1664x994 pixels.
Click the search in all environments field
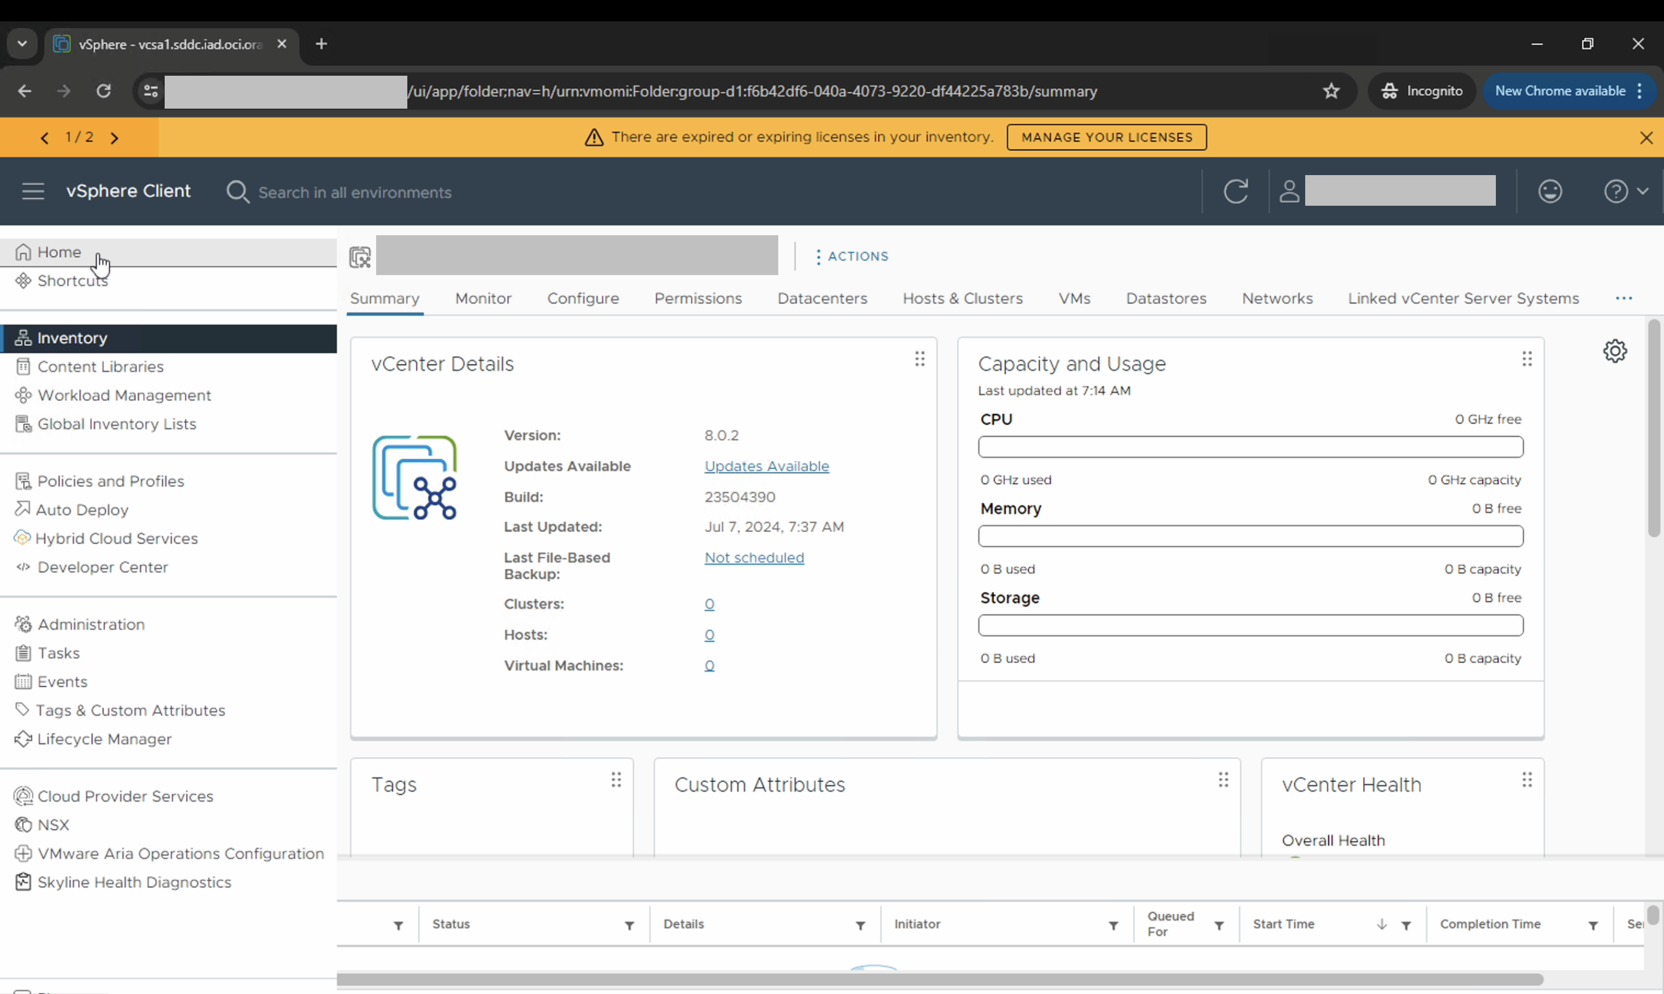(x=355, y=193)
